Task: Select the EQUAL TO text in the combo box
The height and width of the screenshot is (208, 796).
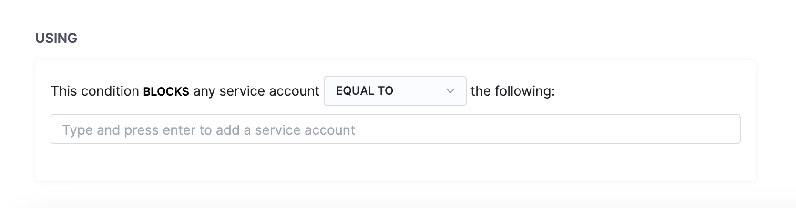Action: click(365, 91)
